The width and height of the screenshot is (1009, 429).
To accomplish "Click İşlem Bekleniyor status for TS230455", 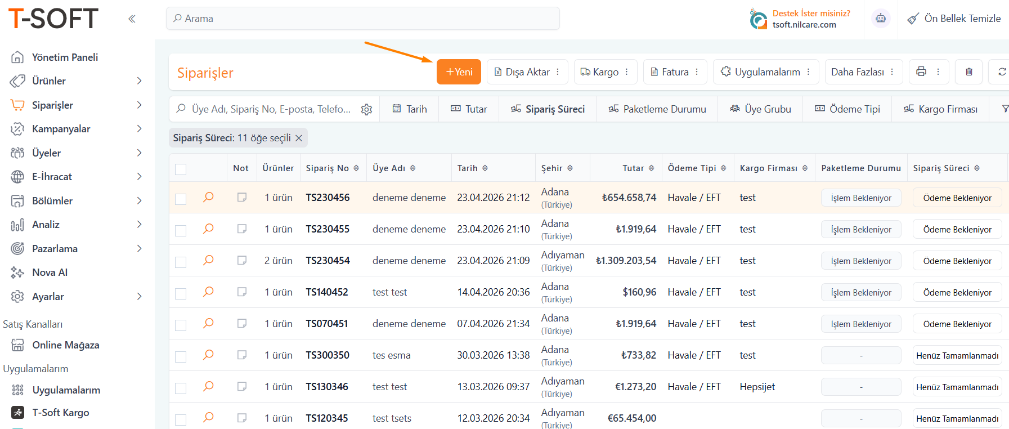I will (x=861, y=229).
